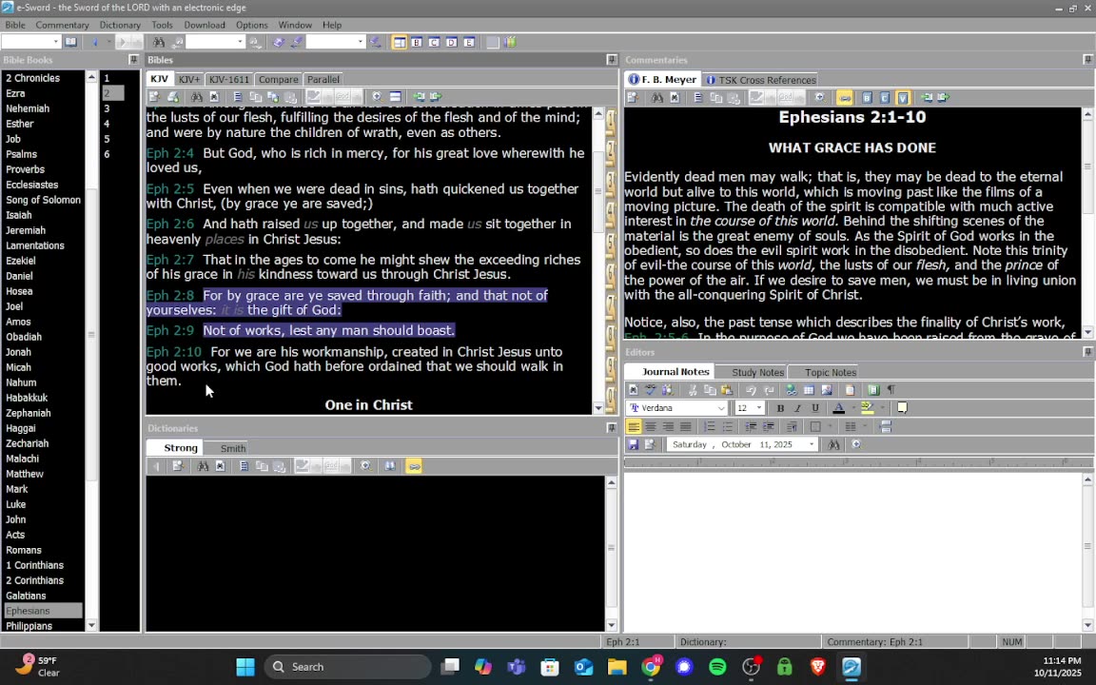
Task: Switch to Commentary layout C icon
Action: 434,43
